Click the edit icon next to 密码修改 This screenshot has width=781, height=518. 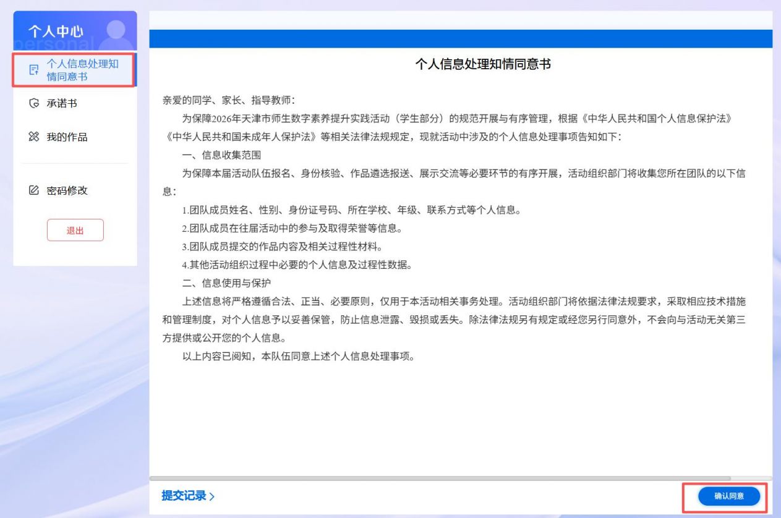[35, 190]
